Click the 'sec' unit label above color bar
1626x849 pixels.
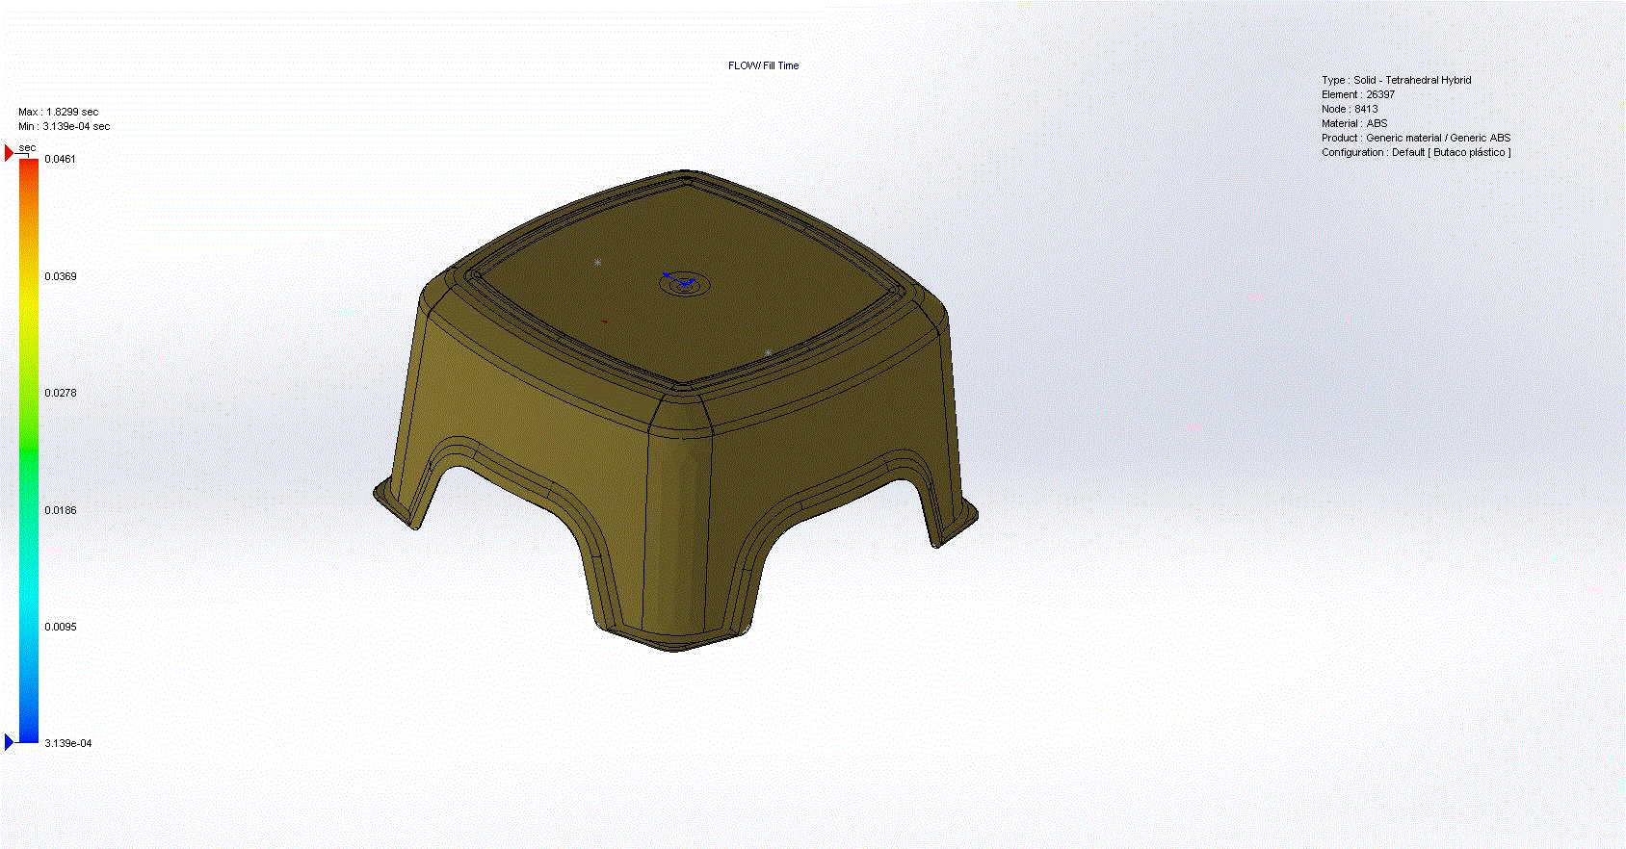[x=27, y=147]
